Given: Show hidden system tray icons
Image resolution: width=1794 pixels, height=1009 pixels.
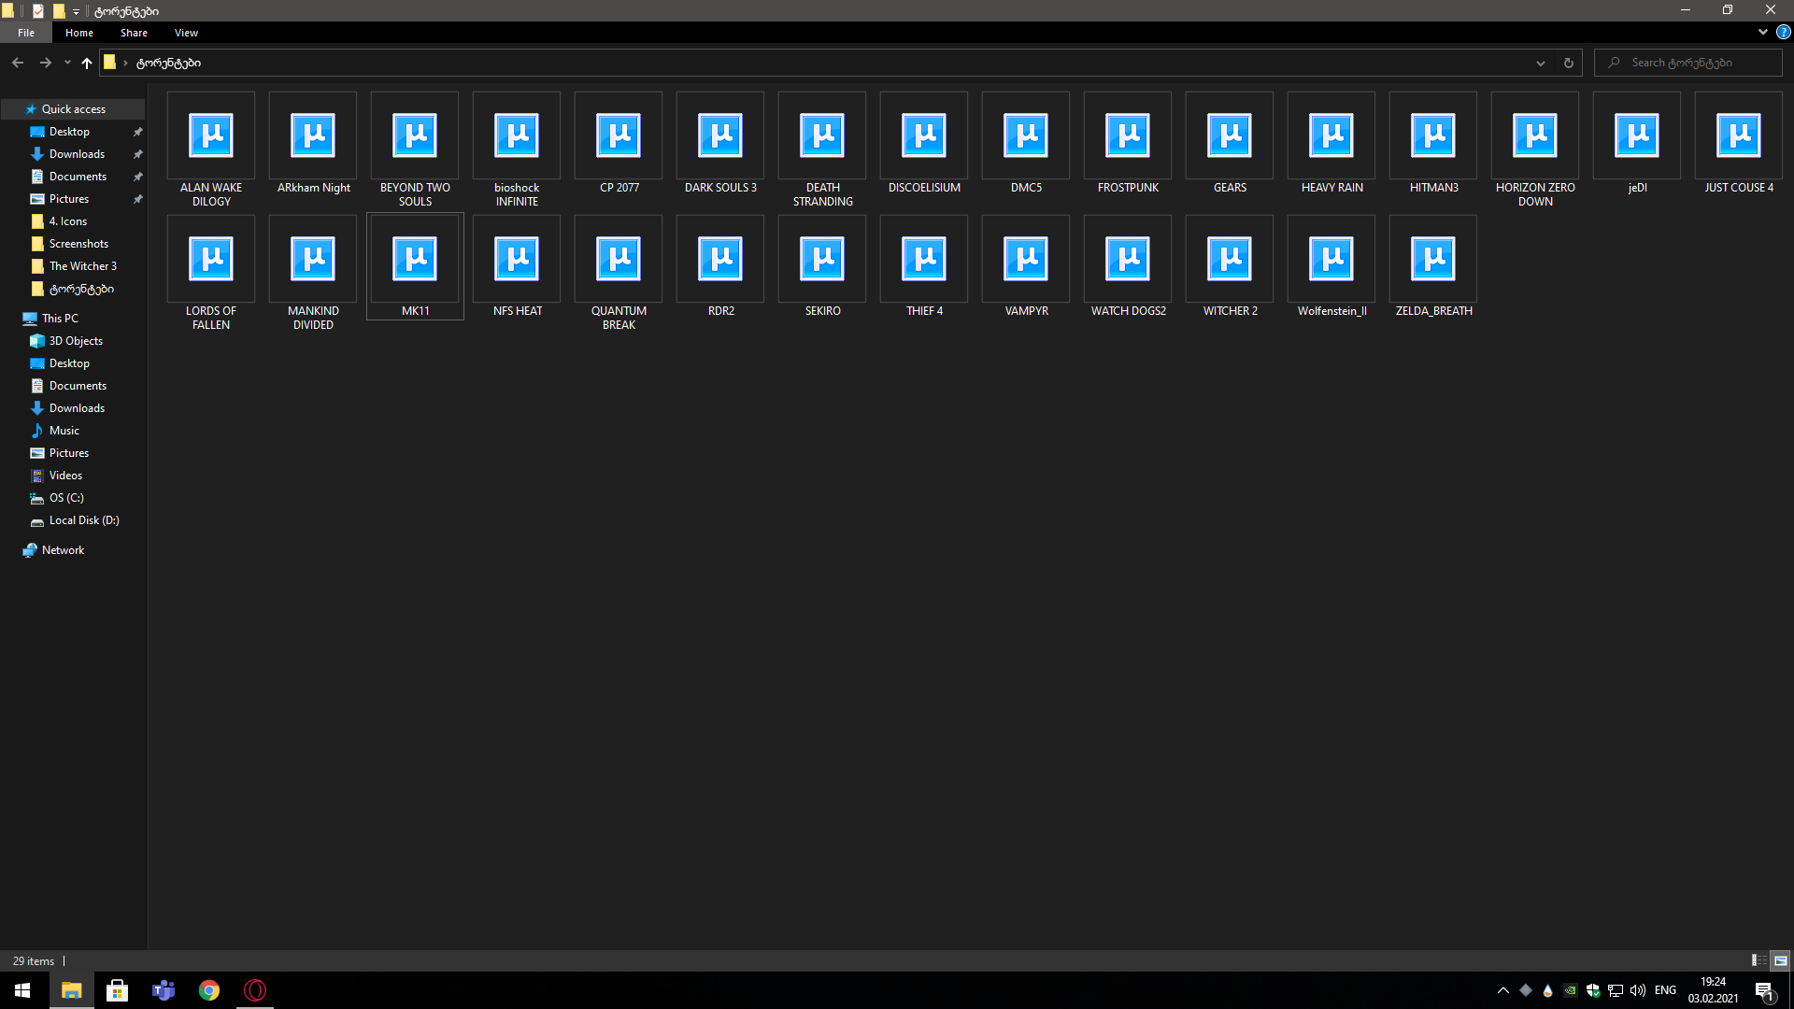Looking at the screenshot, I should (x=1502, y=990).
